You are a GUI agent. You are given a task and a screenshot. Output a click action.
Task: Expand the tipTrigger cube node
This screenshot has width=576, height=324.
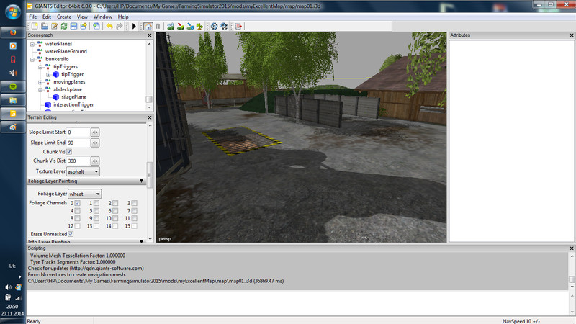tap(48, 75)
